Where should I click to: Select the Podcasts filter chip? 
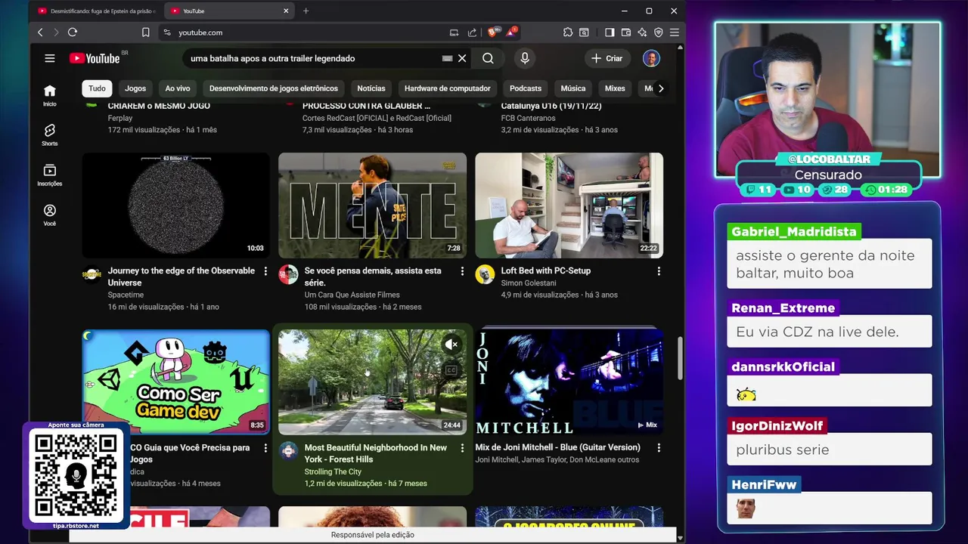[x=526, y=88]
